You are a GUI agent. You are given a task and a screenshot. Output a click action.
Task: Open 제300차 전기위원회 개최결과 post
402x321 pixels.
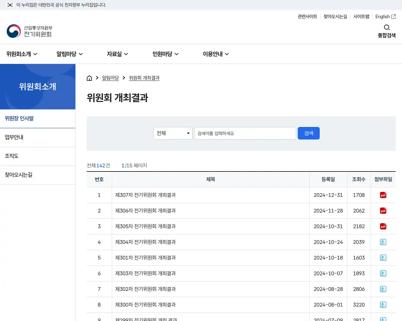pyautogui.click(x=145, y=305)
